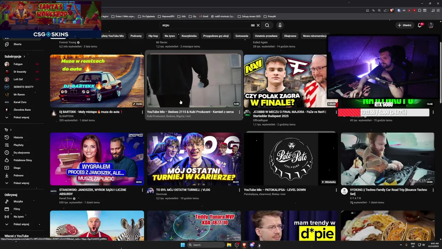Open the on-screen keyboard icon in search box

(253, 25)
